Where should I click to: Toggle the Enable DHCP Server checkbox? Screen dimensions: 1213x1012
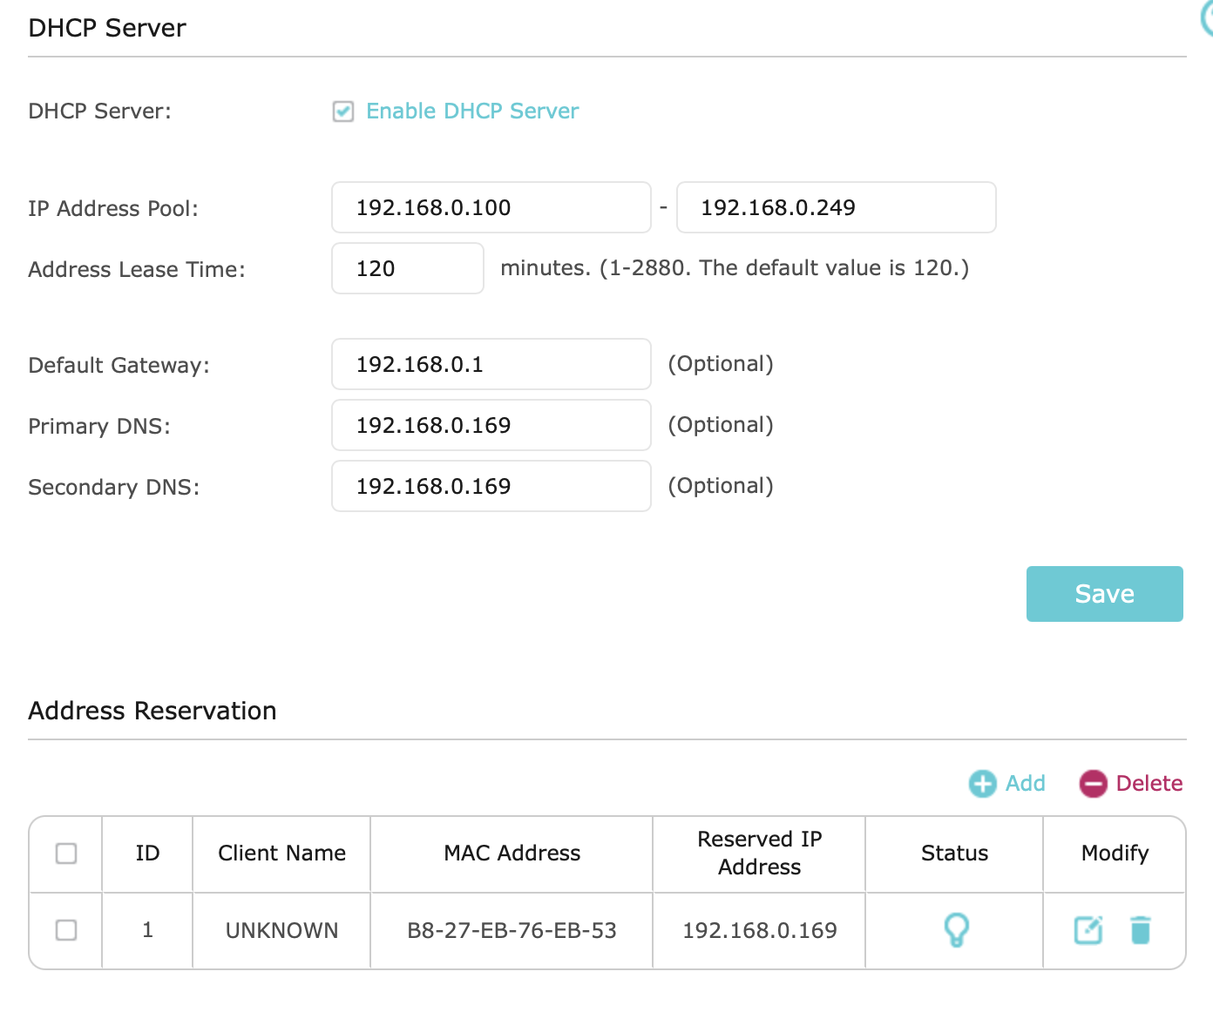pyautogui.click(x=343, y=111)
